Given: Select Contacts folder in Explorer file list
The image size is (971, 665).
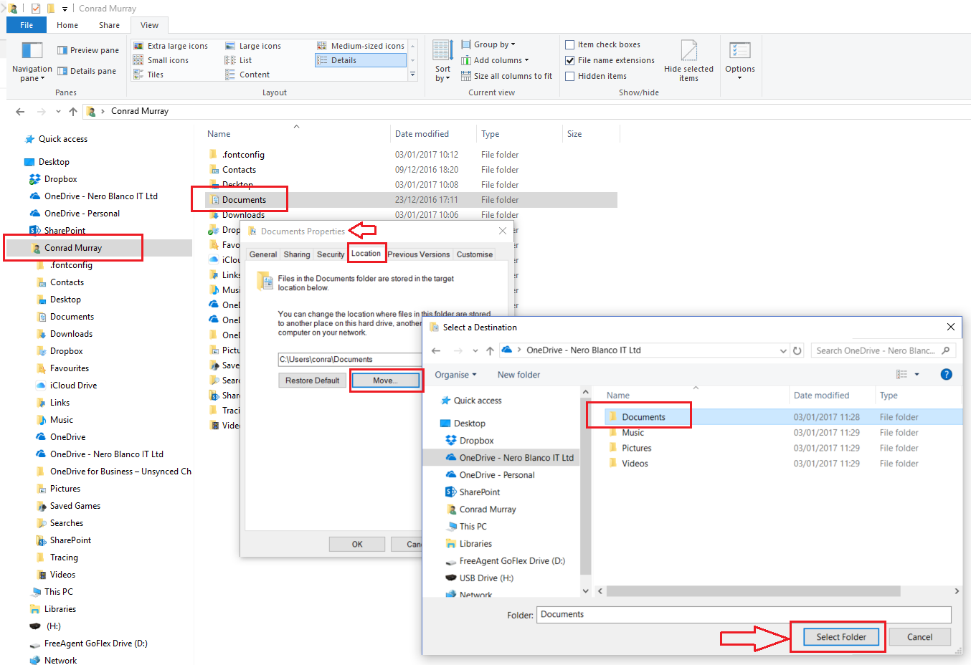Looking at the screenshot, I should point(239,170).
